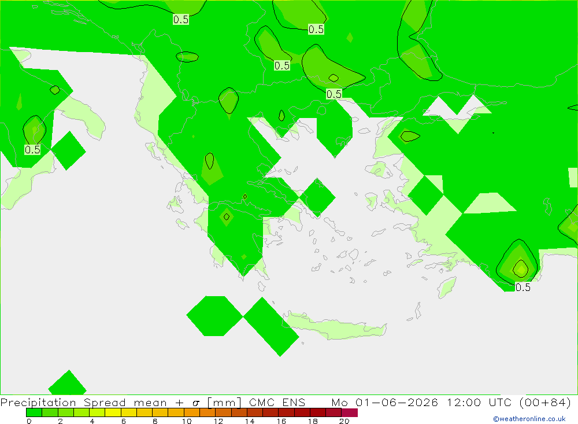Click the island of Crete on the map
The width and height of the screenshot is (578, 424).
pos(335,327)
